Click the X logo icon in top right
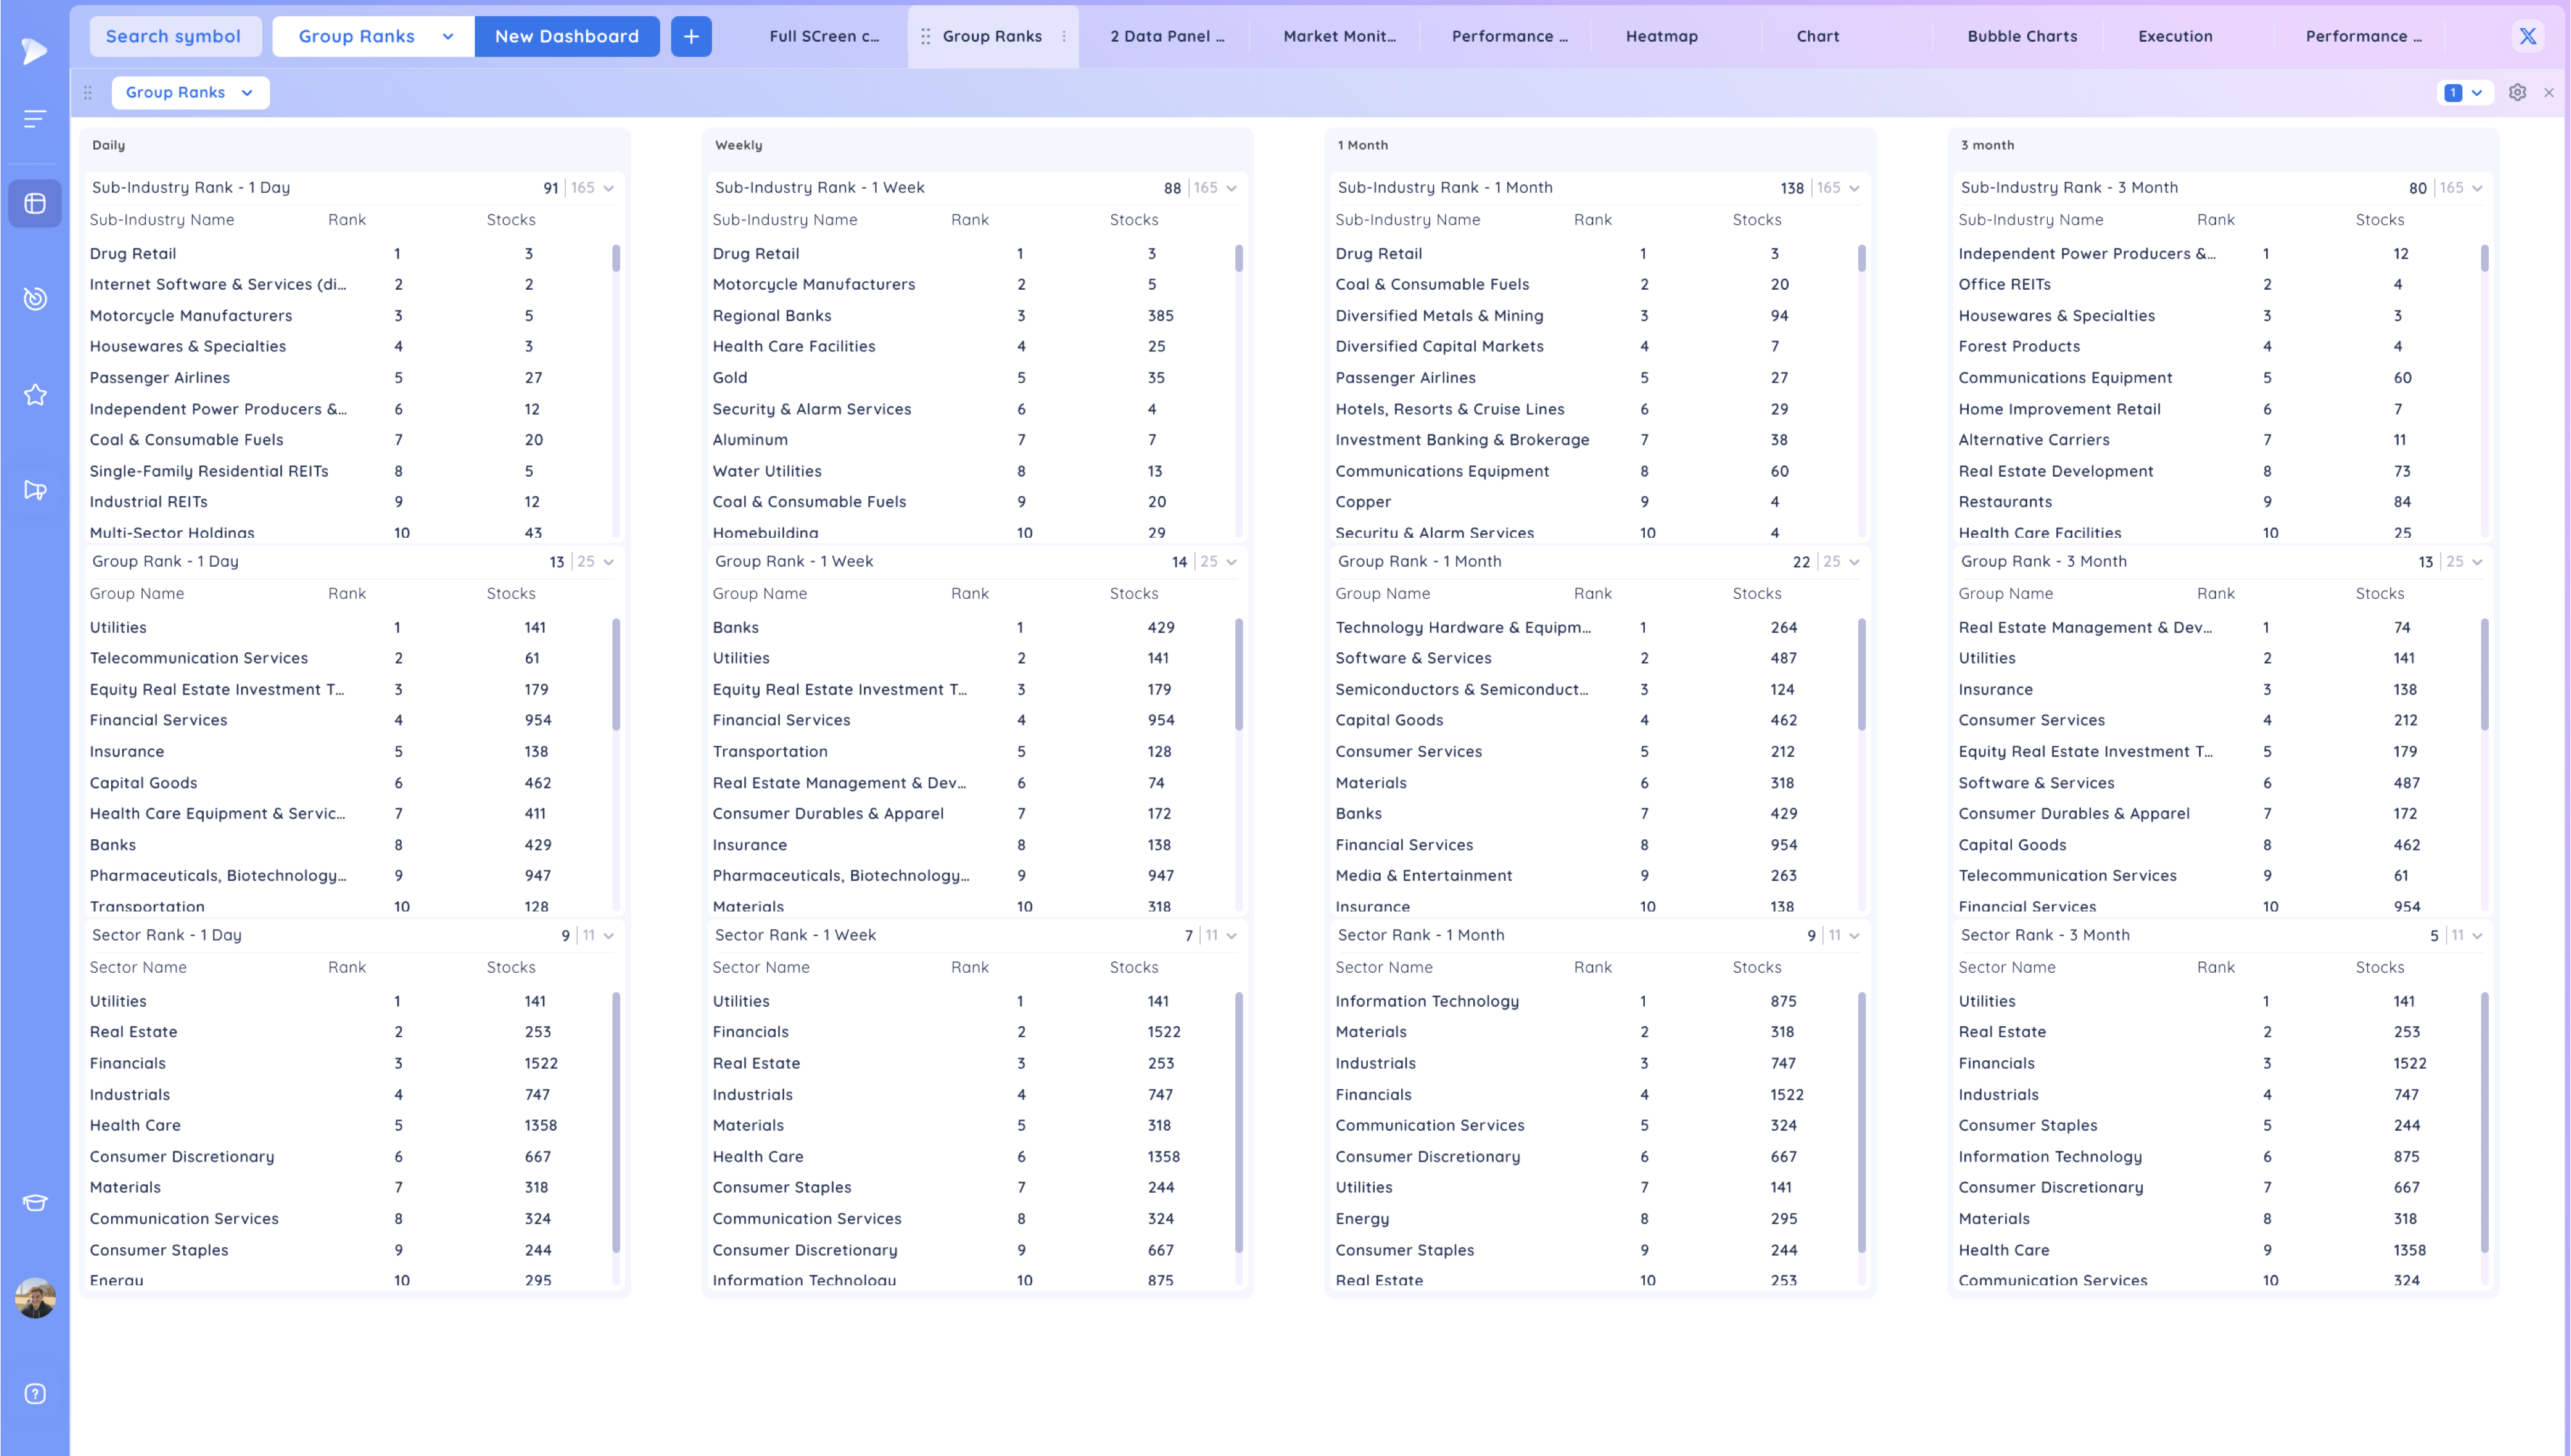The height and width of the screenshot is (1456, 2571). 2527,36
